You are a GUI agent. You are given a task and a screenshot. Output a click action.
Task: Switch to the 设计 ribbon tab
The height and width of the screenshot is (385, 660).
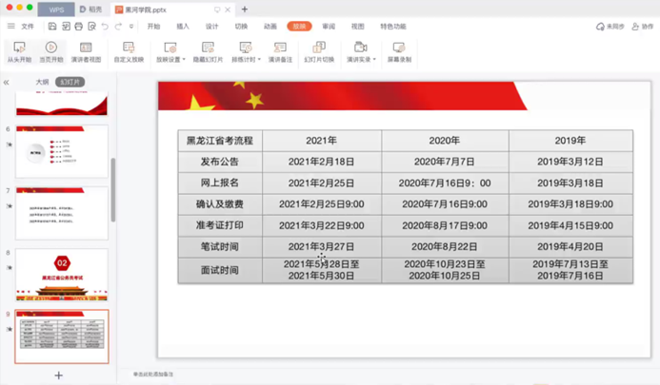point(211,26)
